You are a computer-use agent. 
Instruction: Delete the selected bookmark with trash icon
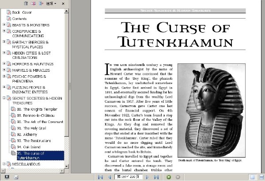(x=26, y=3)
